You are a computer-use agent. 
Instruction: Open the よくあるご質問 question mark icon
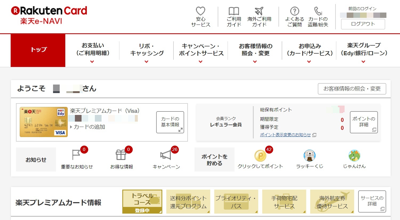point(294,11)
